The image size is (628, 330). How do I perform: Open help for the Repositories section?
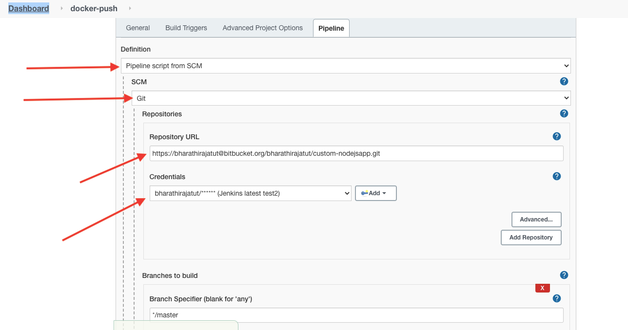[x=564, y=113]
